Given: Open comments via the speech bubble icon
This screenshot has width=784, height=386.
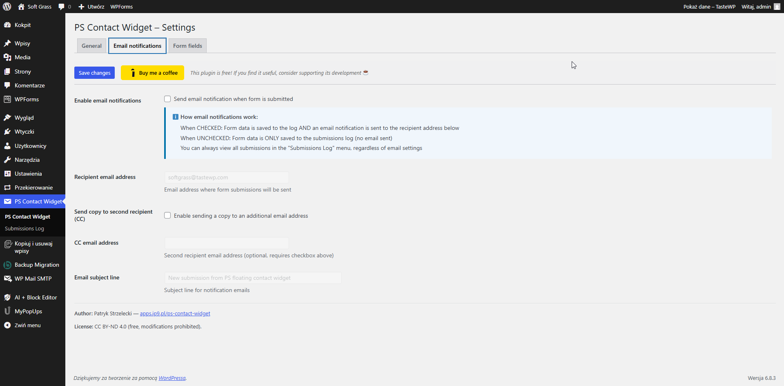Looking at the screenshot, I should pyautogui.click(x=62, y=7).
